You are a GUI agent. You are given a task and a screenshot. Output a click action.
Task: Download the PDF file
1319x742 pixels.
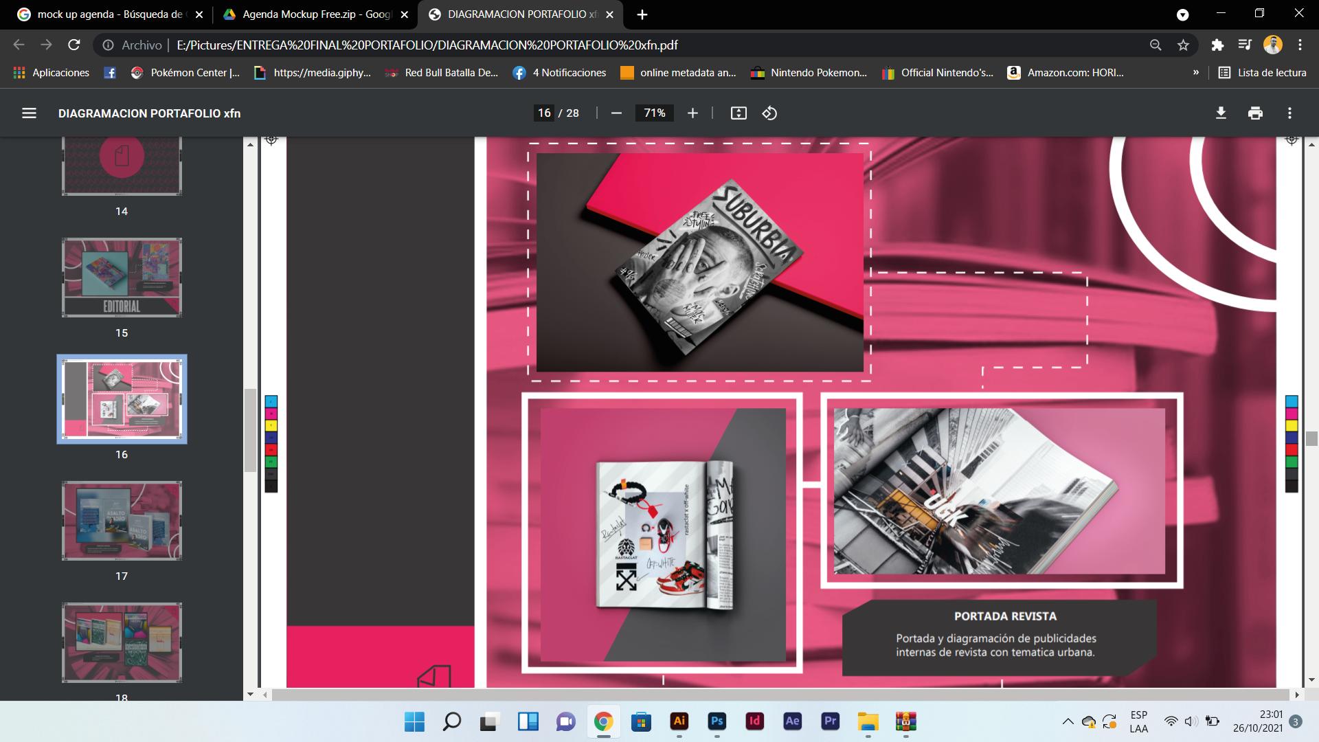(x=1221, y=113)
